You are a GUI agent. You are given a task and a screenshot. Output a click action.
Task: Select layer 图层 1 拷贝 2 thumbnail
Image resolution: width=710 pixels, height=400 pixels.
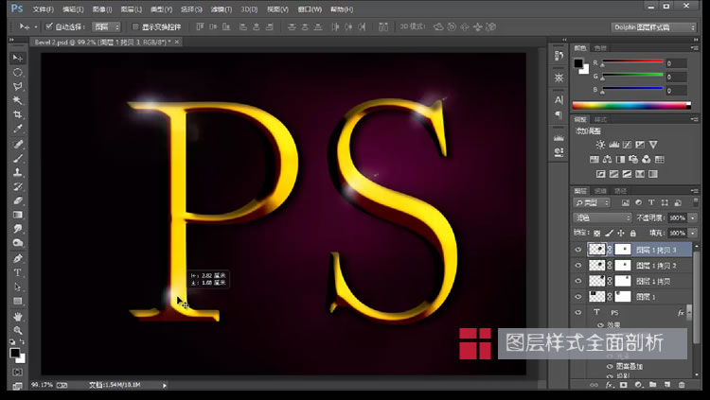[x=596, y=265]
